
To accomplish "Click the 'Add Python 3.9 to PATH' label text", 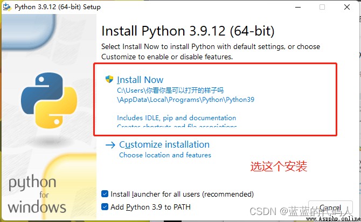I will point(150,207).
